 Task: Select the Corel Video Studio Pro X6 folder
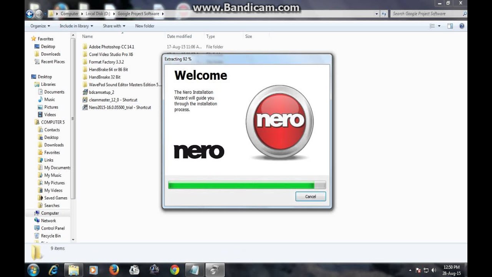[x=111, y=55]
